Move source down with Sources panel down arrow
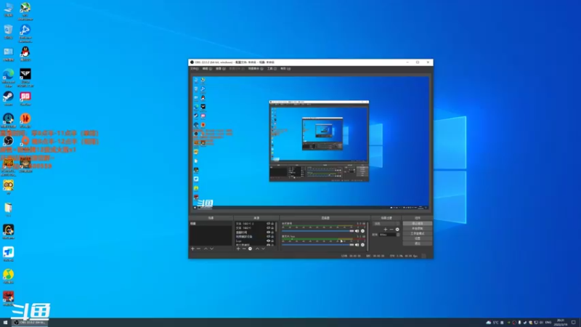Image resolution: width=581 pixels, height=327 pixels. click(x=264, y=249)
